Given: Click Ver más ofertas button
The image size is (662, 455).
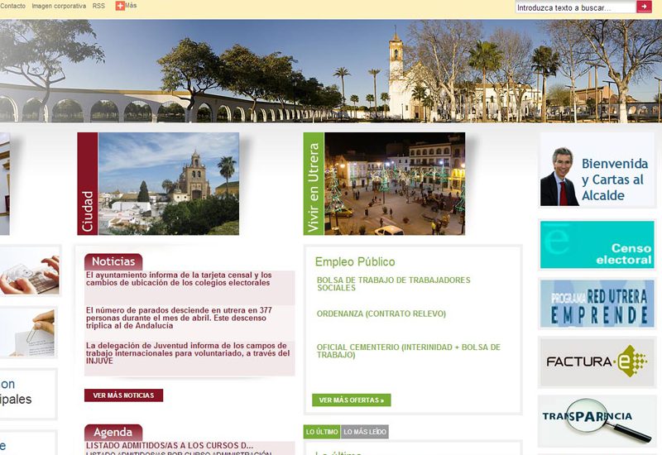Looking at the screenshot, I should click(351, 400).
